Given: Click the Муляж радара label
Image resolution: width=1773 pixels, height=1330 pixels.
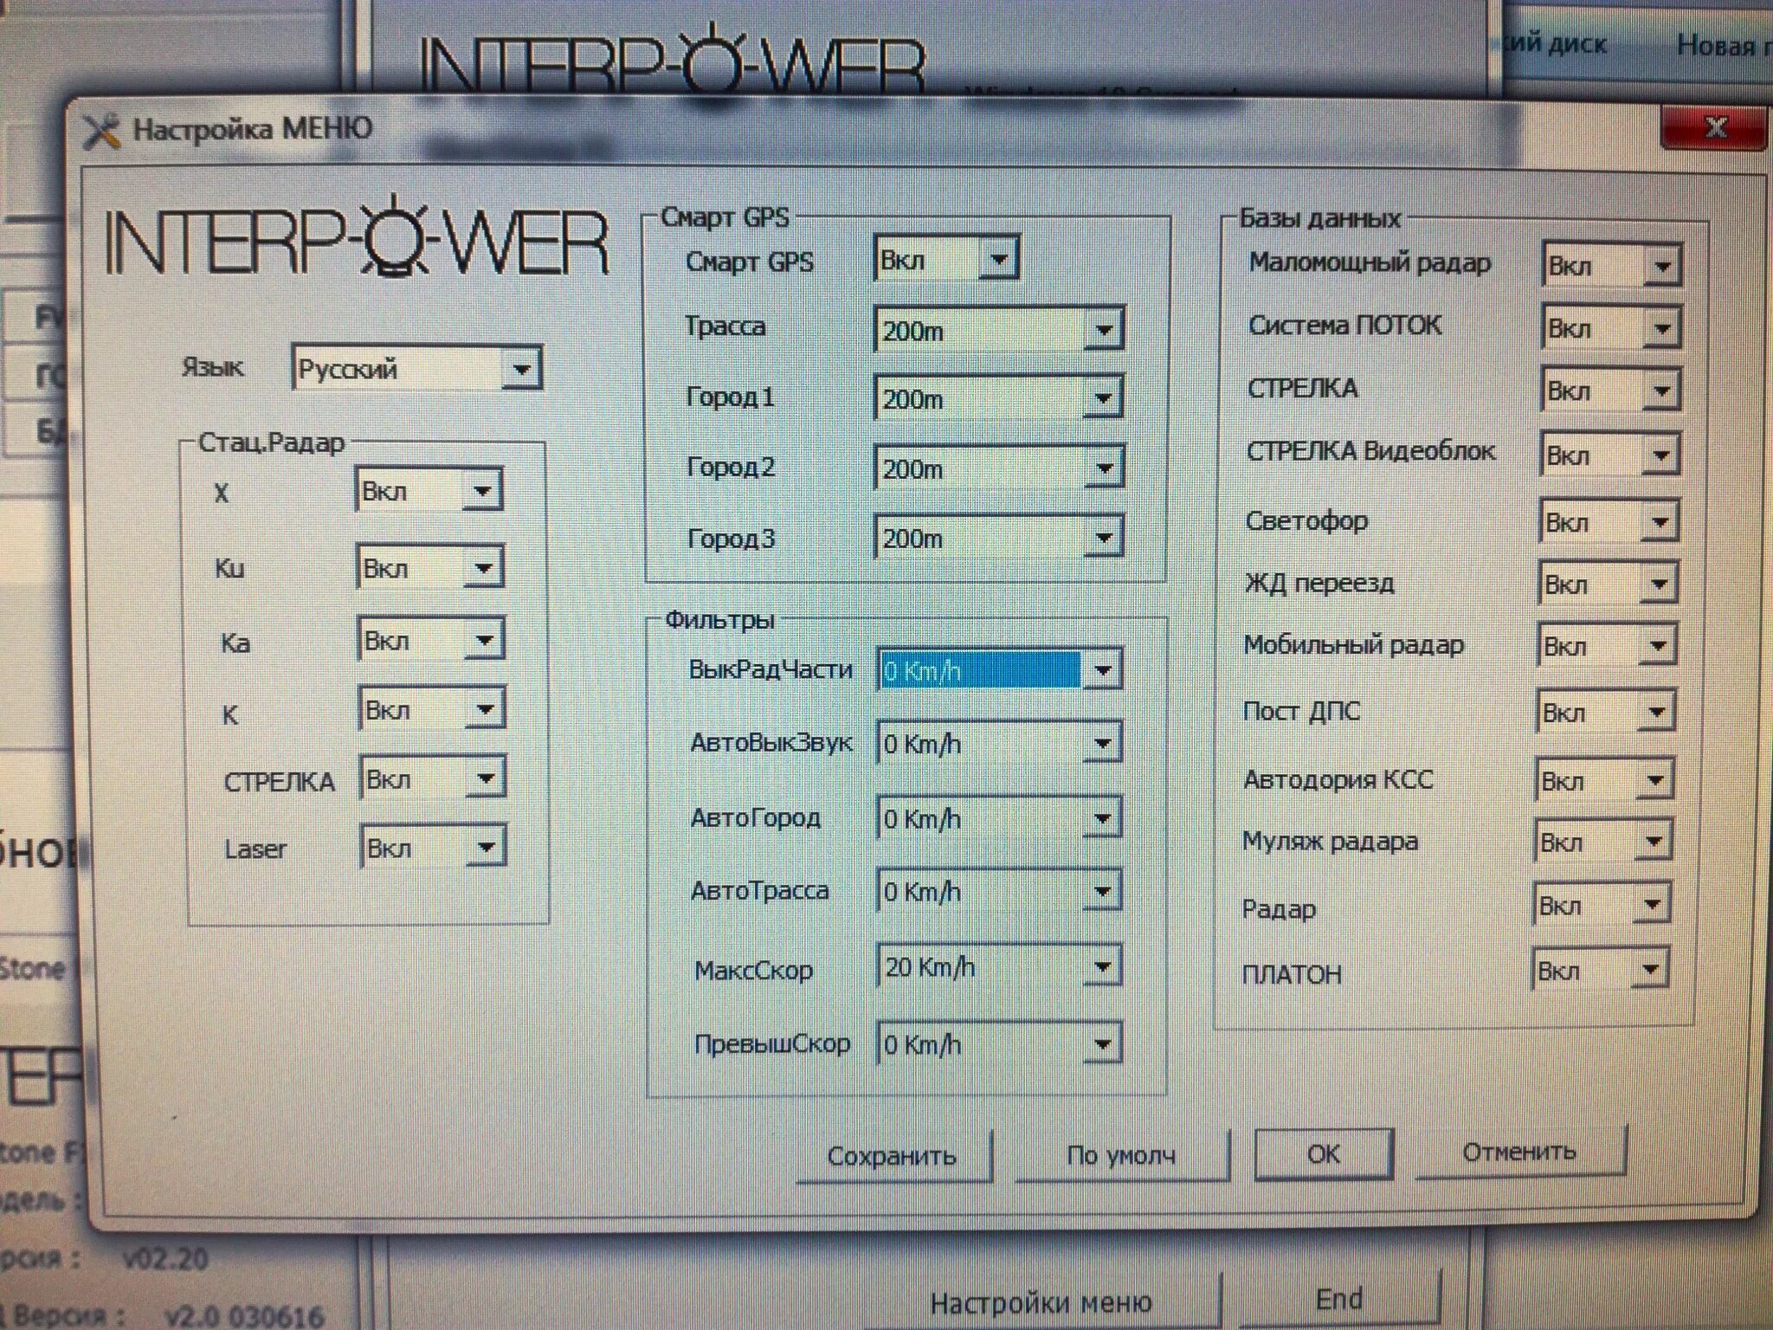Looking at the screenshot, I should click(x=1330, y=841).
